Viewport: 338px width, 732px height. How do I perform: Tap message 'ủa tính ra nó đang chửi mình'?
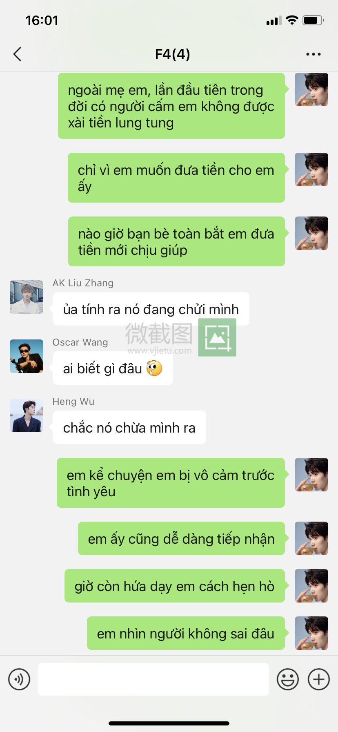(151, 309)
